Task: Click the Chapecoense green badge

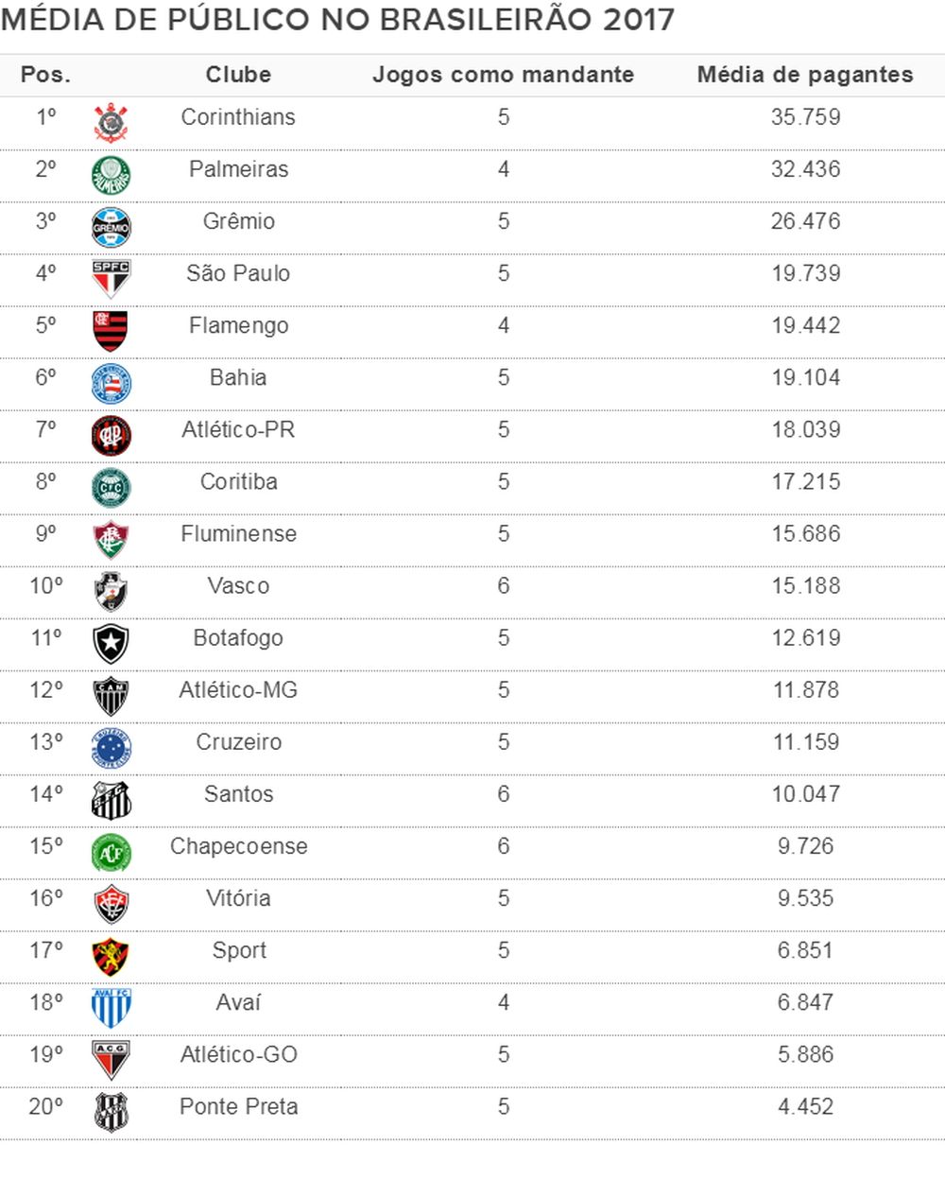Action: click(112, 853)
